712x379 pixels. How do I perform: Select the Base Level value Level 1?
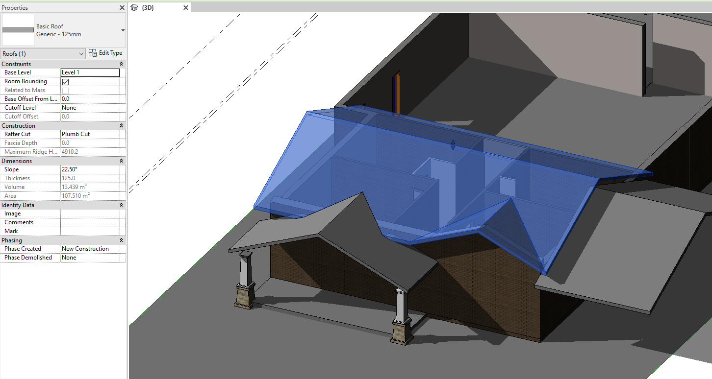90,72
